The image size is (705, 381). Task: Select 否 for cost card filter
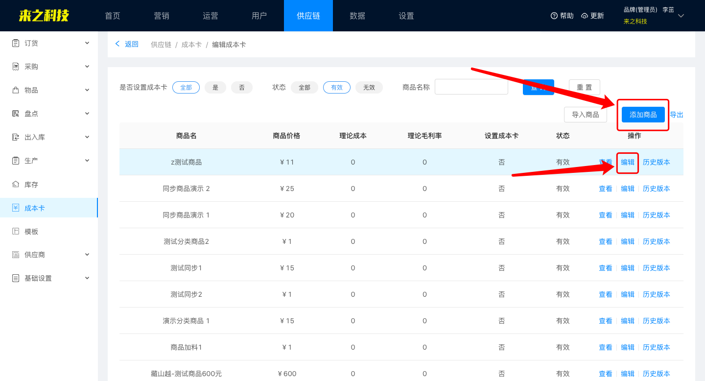point(242,87)
